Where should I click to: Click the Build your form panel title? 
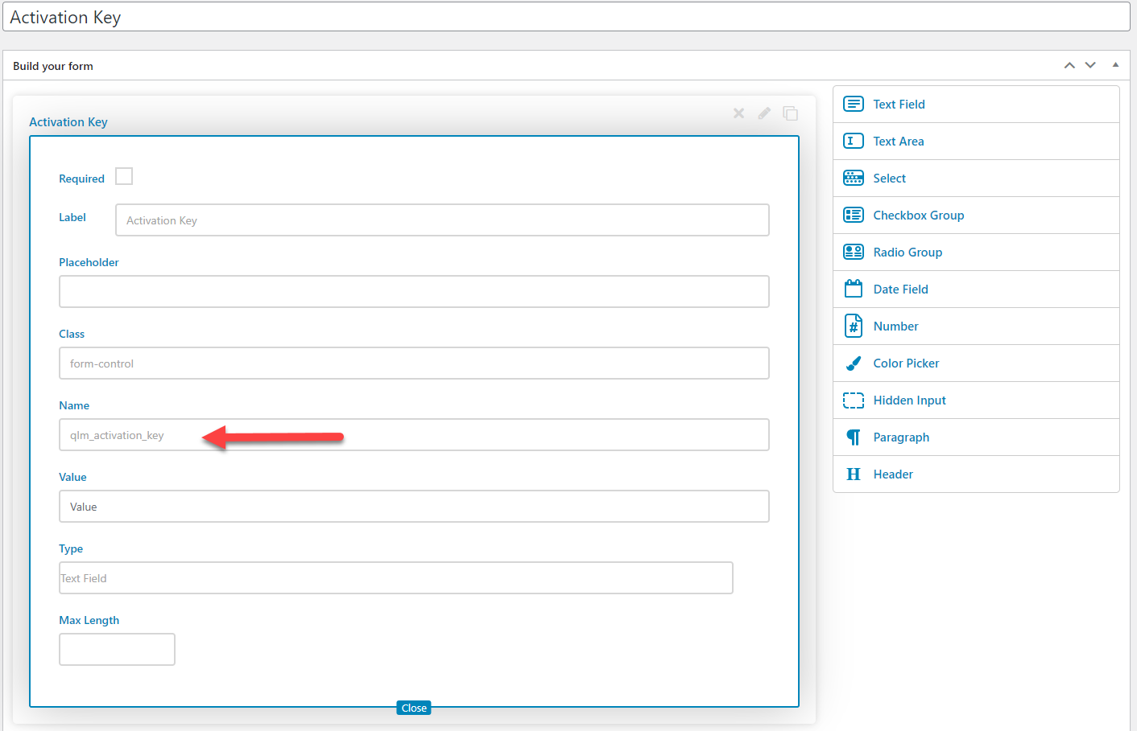click(x=53, y=66)
